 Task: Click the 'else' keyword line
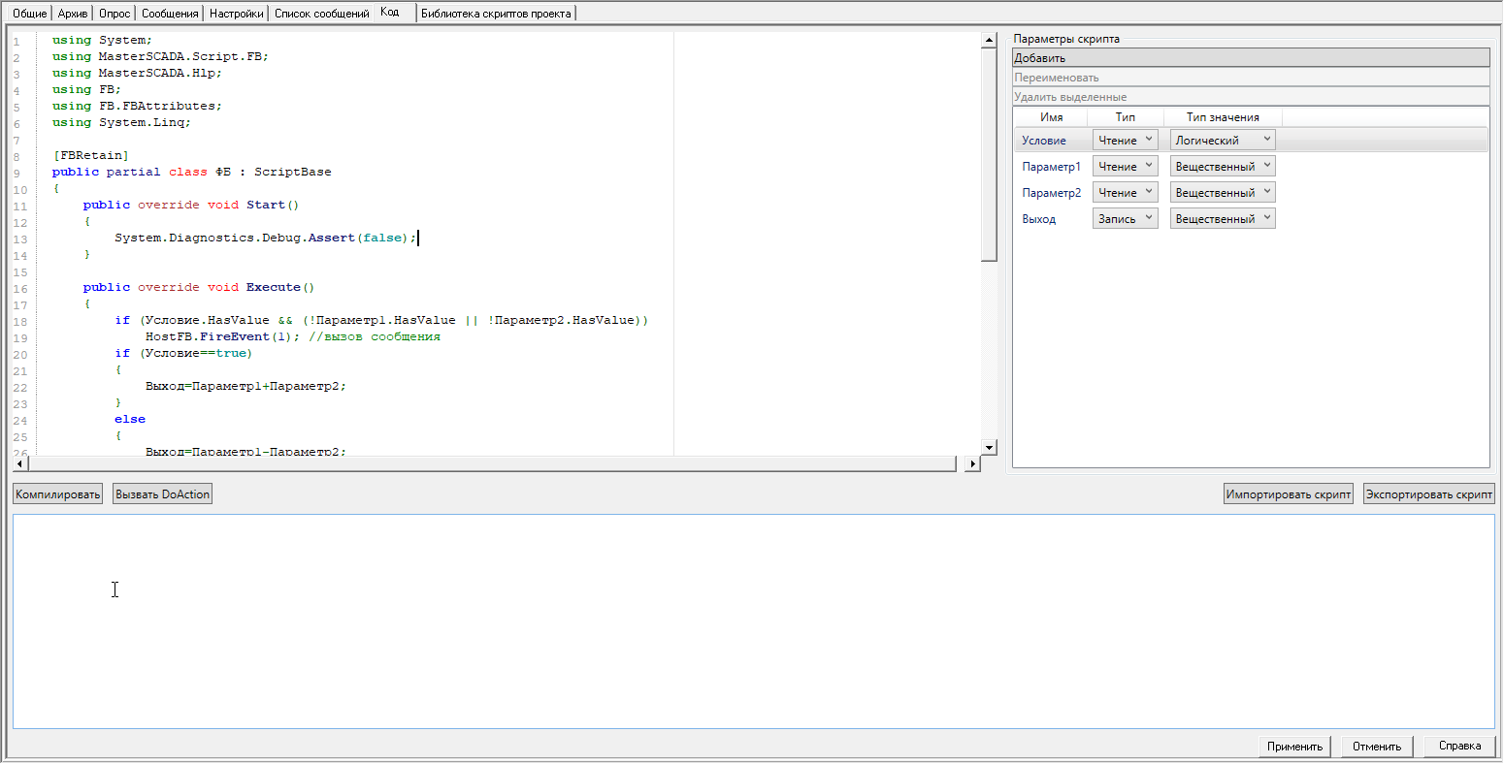[x=129, y=419]
